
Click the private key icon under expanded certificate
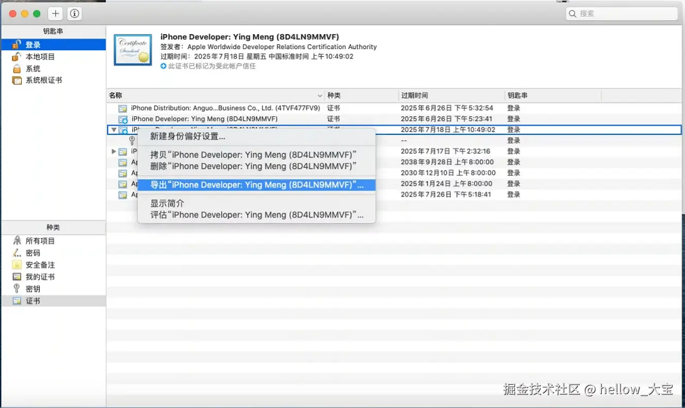tap(132, 140)
